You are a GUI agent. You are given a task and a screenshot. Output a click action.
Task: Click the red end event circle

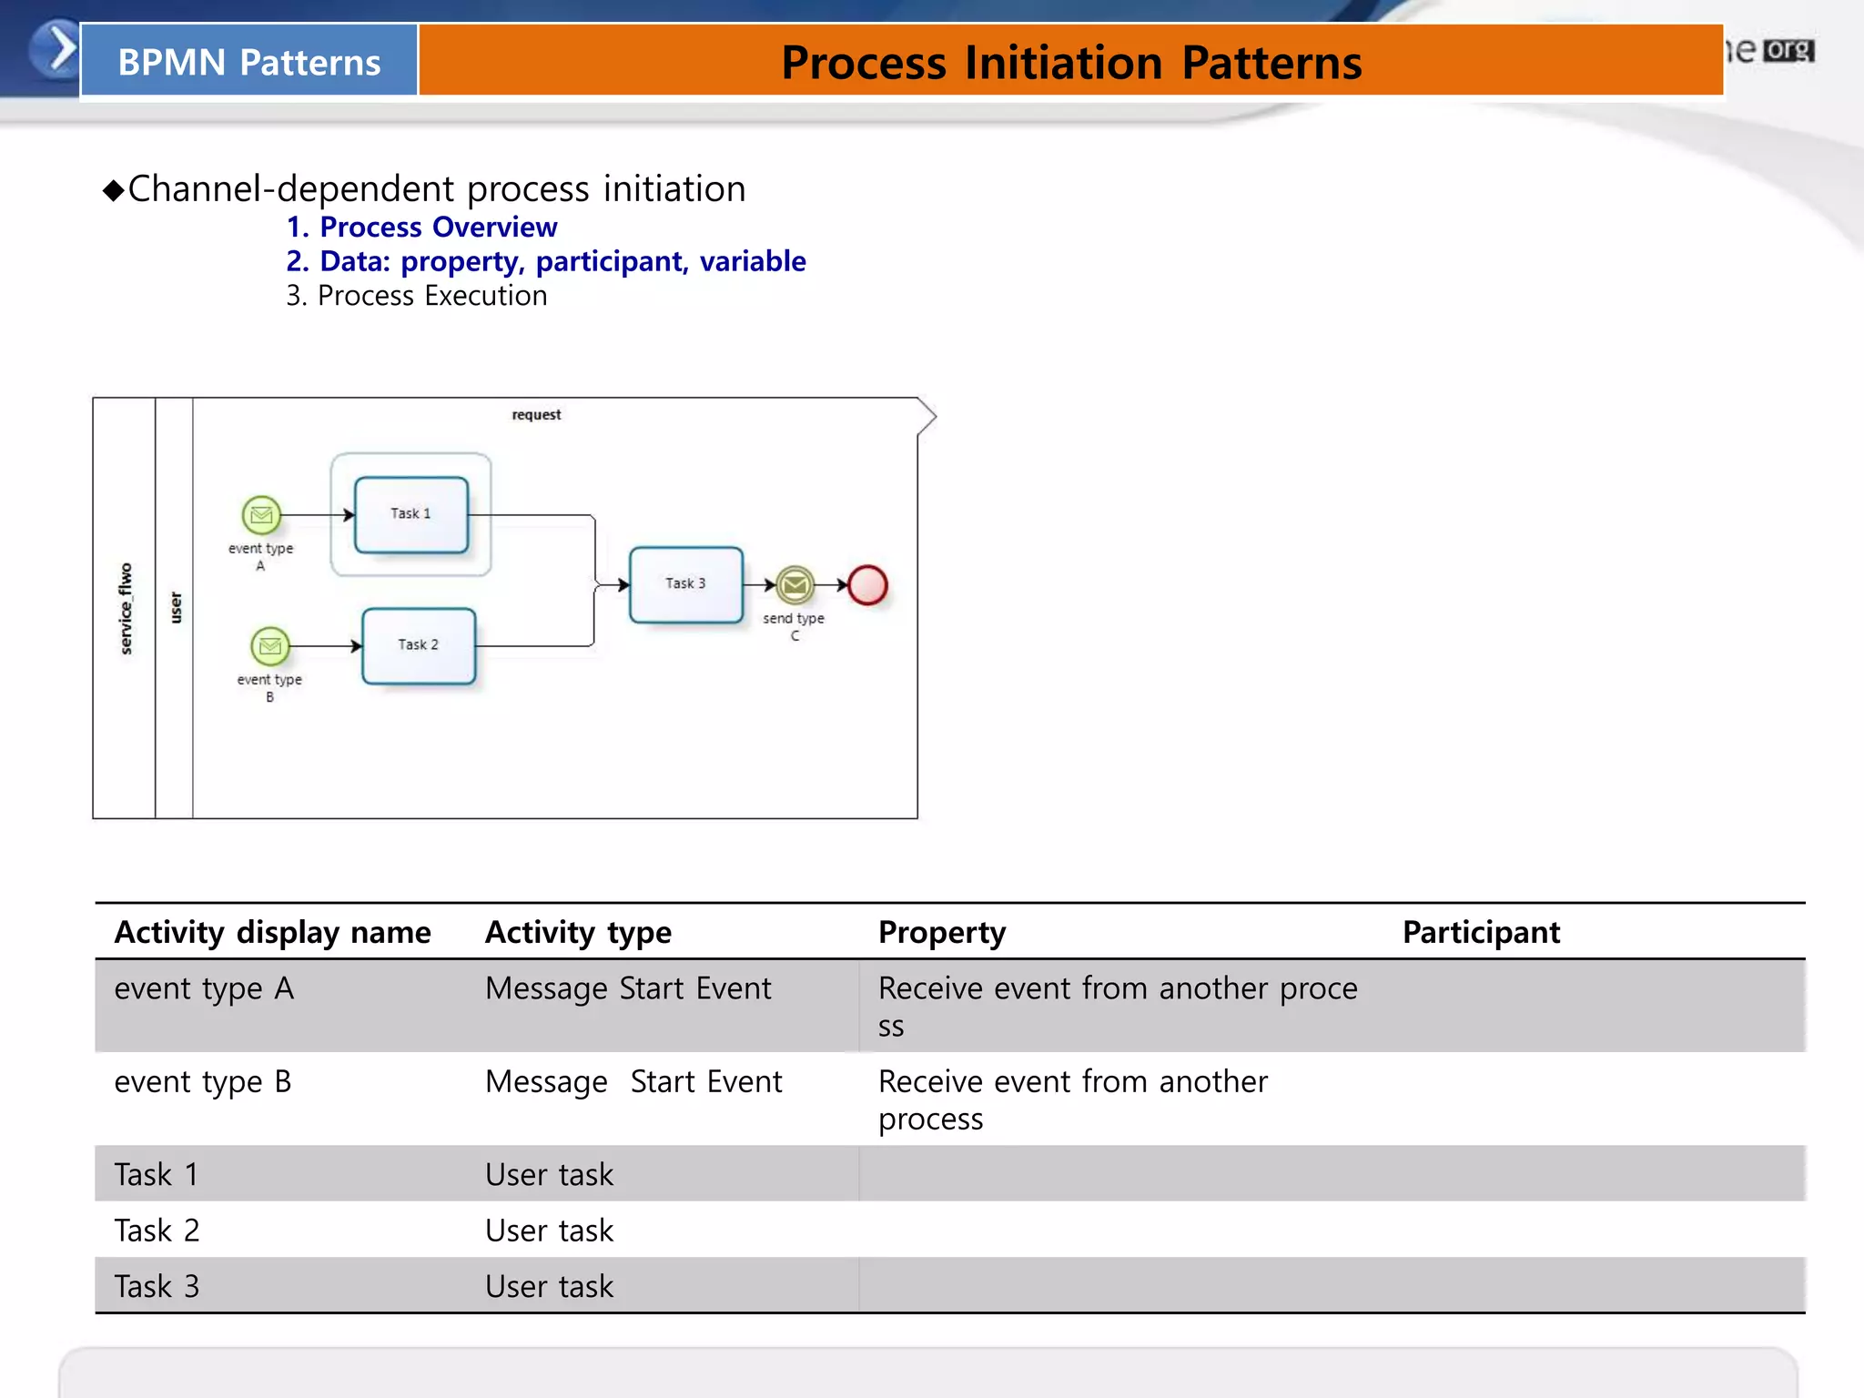(867, 585)
